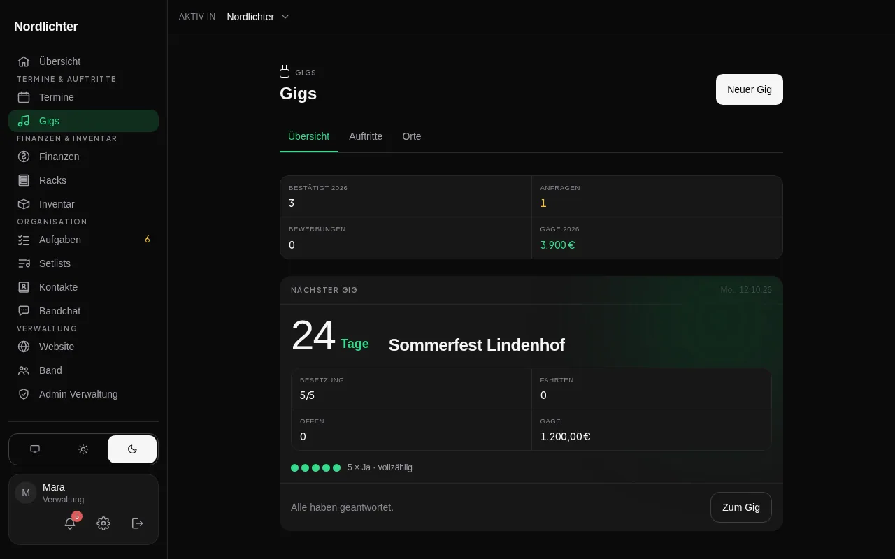Open settings via the gear icon
This screenshot has width=895, height=559.
click(x=103, y=523)
